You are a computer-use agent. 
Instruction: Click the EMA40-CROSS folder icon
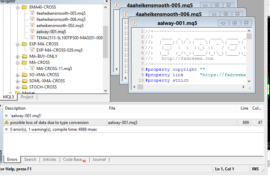pos(25,7)
